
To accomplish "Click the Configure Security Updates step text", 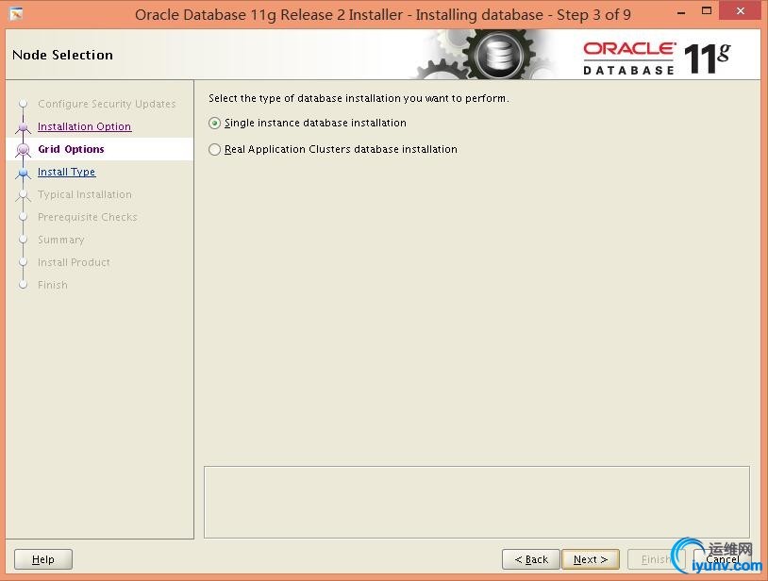I will 107,104.
